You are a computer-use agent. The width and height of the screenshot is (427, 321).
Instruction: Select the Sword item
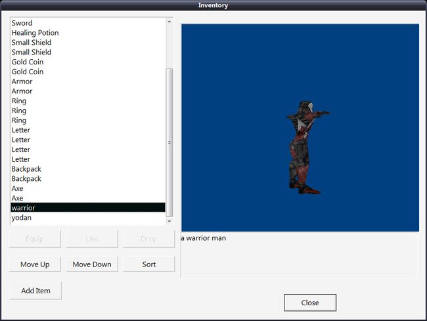[x=88, y=23]
